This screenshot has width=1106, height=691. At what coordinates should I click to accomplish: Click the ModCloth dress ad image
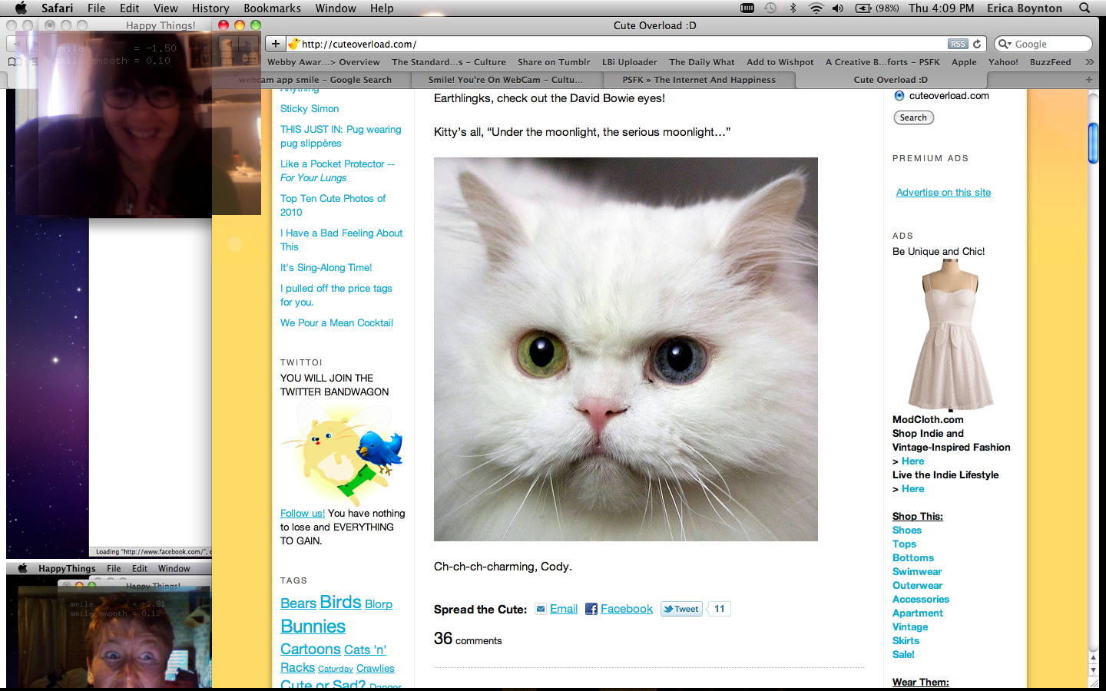click(x=951, y=336)
